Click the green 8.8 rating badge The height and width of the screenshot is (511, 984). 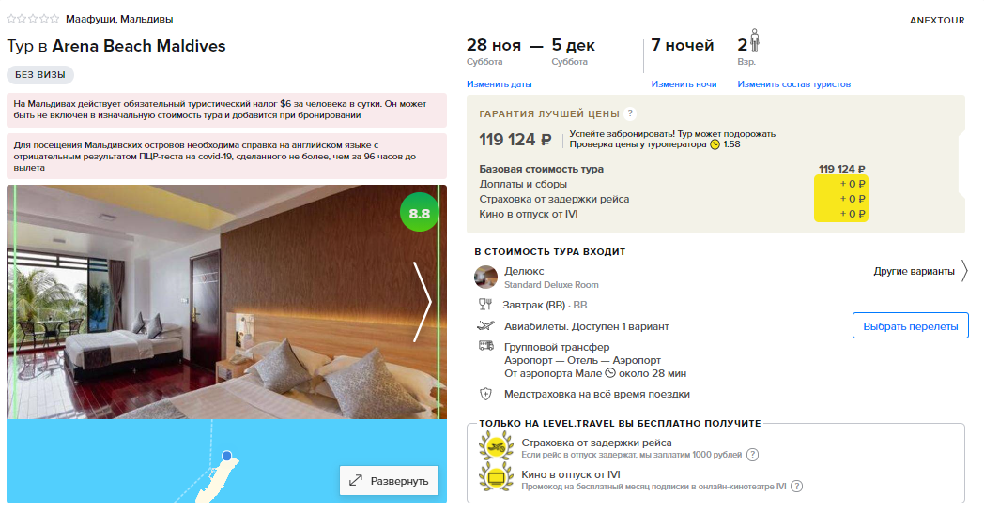click(419, 213)
